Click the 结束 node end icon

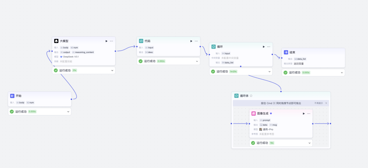286,52
